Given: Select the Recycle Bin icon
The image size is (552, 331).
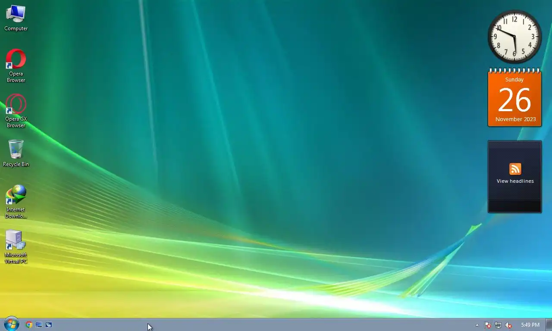Looking at the screenshot, I should pyautogui.click(x=16, y=153).
